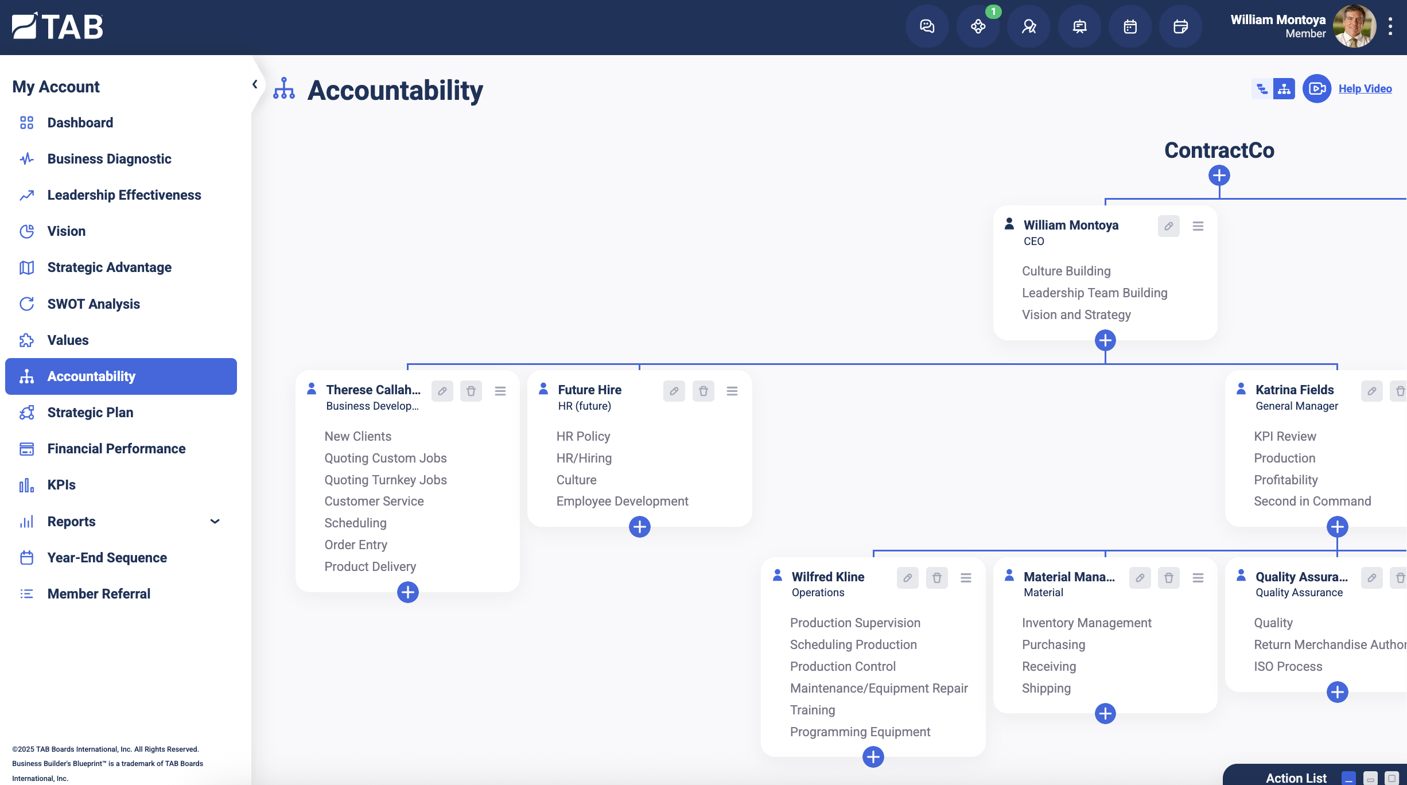Expand the Reports submenu chevron
The width and height of the screenshot is (1407, 785).
tap(215, 521)
